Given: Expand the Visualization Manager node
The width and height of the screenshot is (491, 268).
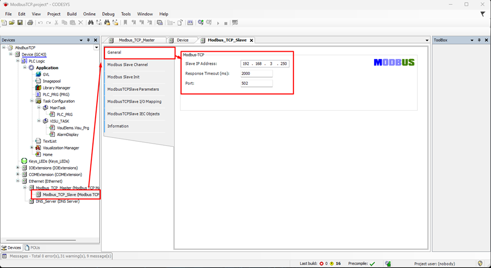Looking at the screenshot, I should (x=32, y=147).
